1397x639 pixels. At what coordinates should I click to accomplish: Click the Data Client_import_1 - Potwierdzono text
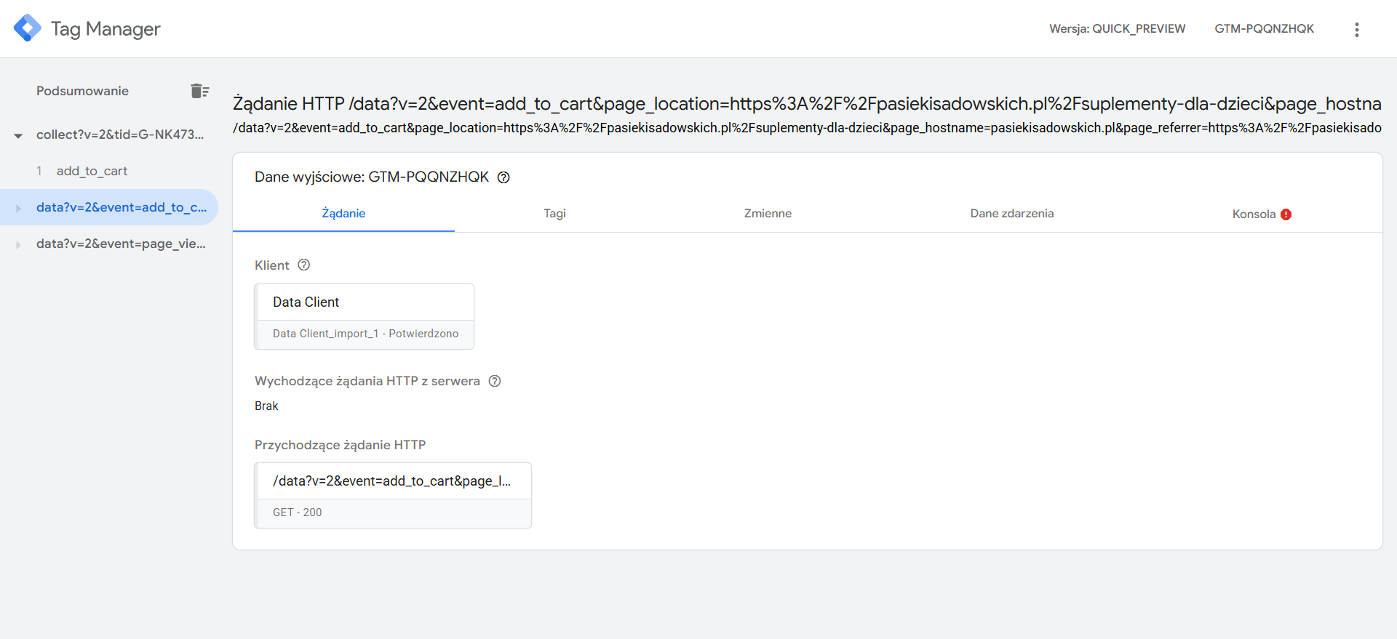pos(365,334)
